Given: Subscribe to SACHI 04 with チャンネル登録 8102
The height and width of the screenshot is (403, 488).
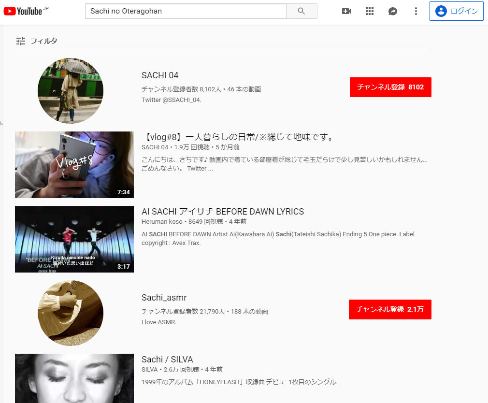Looking at the screenshot, I should [390, 87].
